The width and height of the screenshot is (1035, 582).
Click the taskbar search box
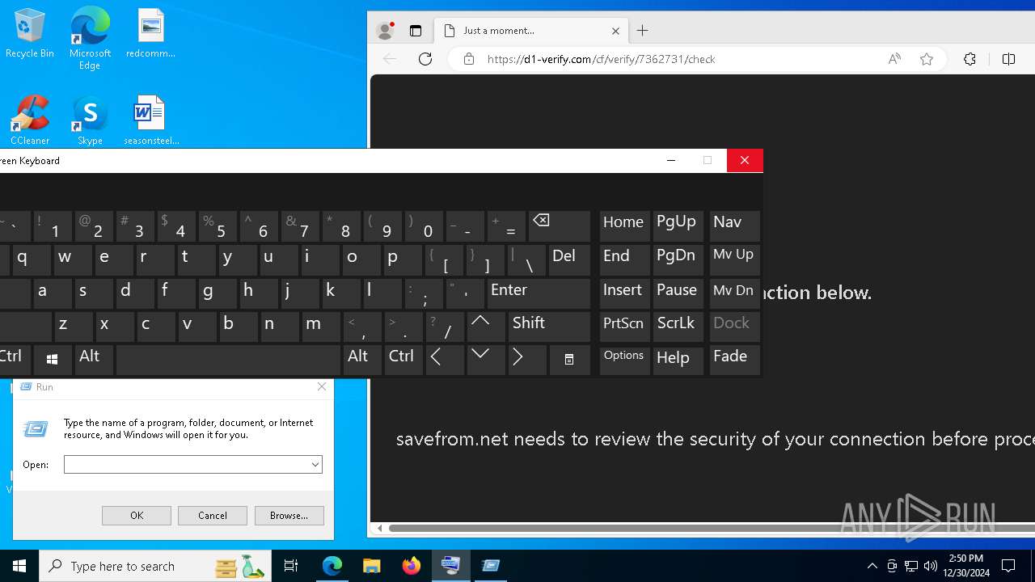tap(154, 566)
